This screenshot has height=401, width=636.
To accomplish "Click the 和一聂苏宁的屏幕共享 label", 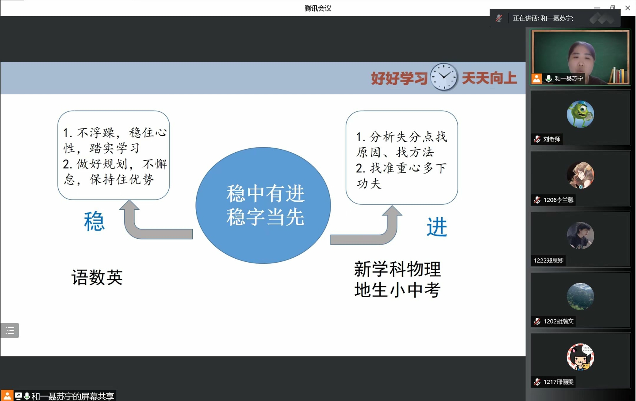I will point(73,396).
